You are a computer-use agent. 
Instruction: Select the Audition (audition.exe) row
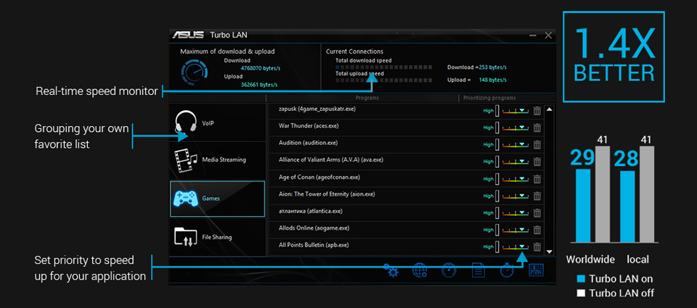click(407, 145)
